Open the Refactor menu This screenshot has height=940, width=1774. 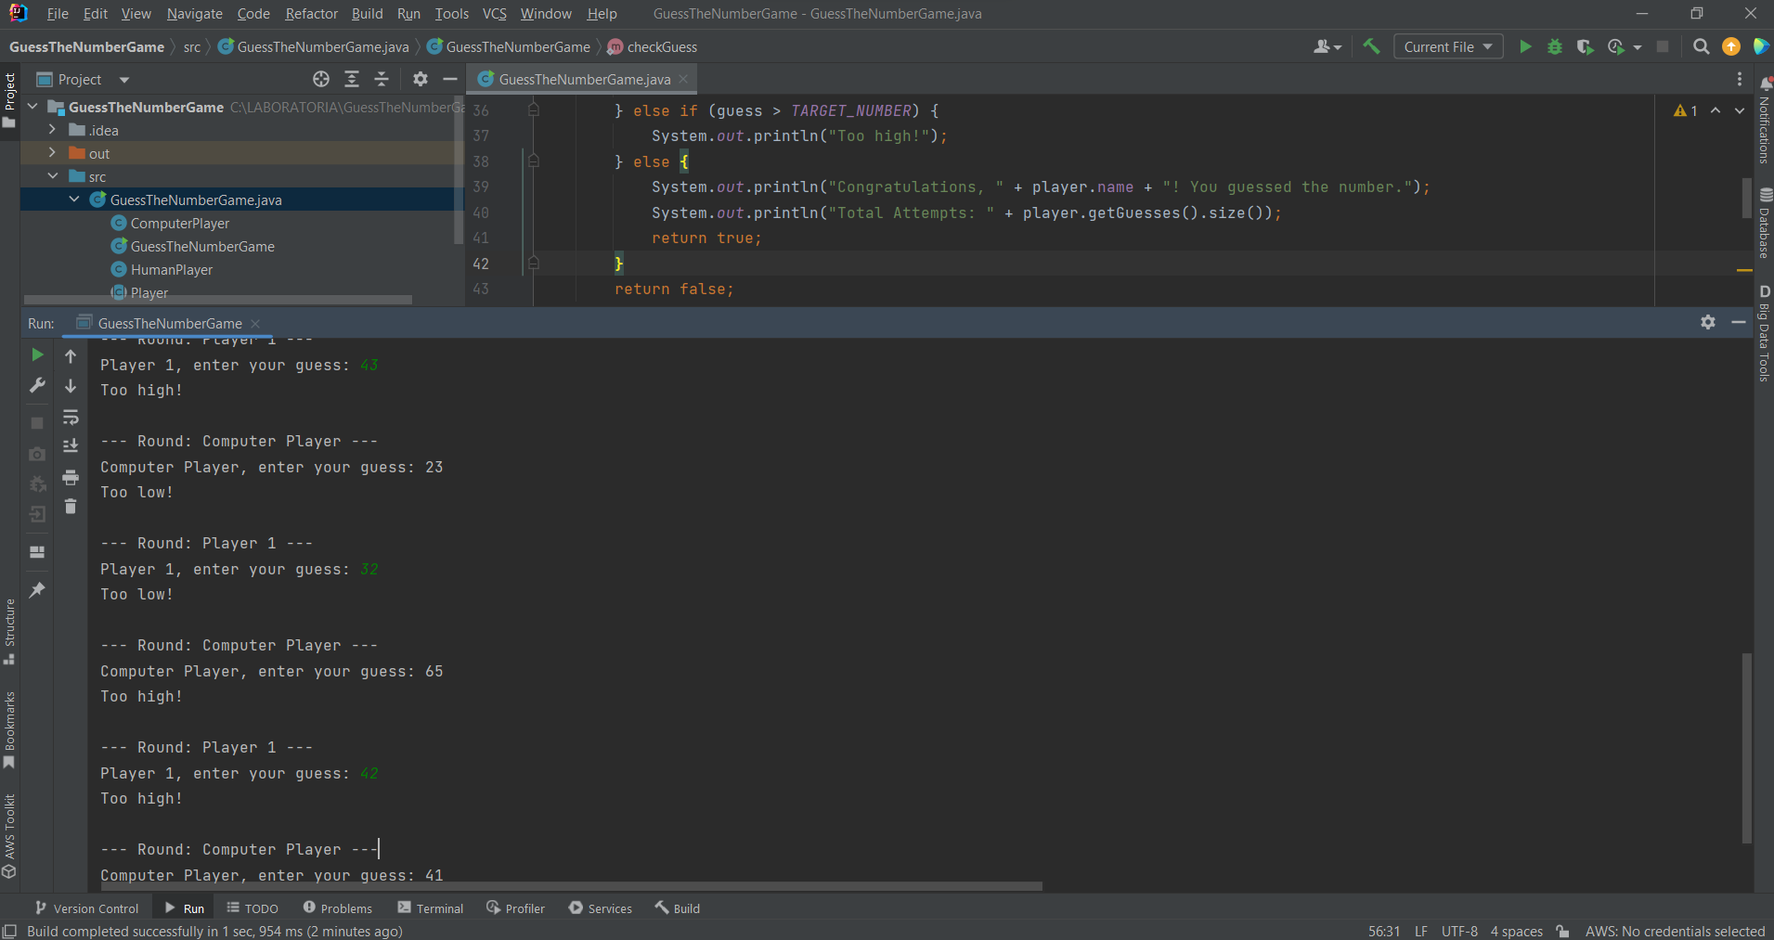pyautogui.click(x=311, y=13)
